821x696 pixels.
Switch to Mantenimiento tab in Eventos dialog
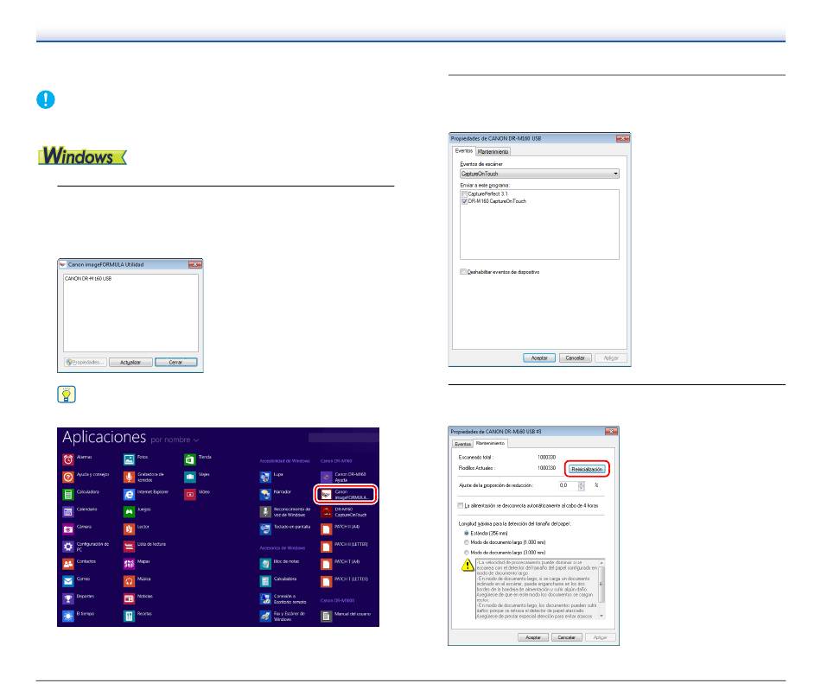click(493, 151)
